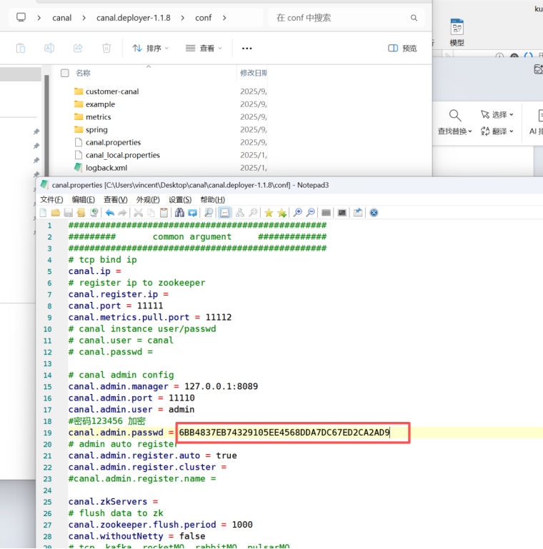Open the 选择 dropdown in the background app
Screen dimensions: 543x549
(497, 114)
